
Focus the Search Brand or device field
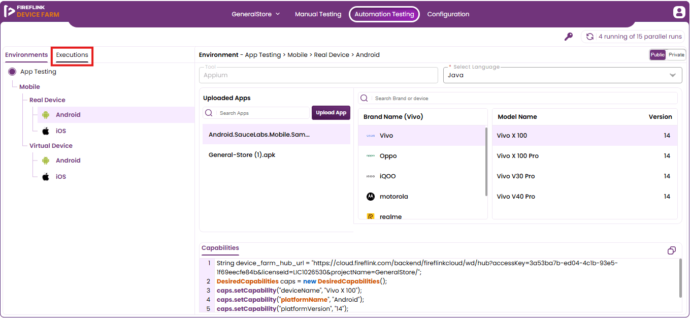coord(518,98)
